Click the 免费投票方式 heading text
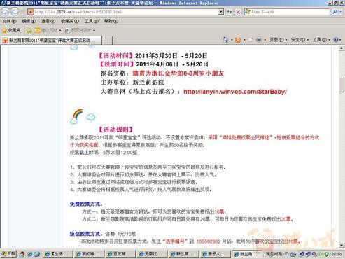This screenshot has height=259, width=345. tap(86, 204)
